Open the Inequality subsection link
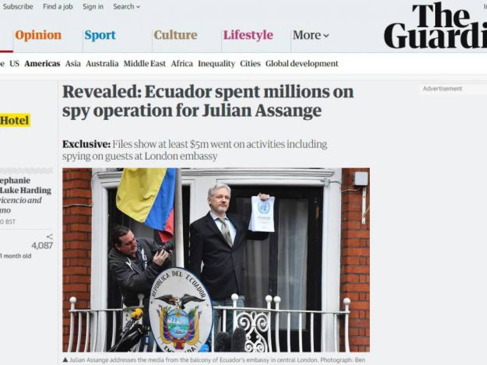The width and height of the screenshot is (487, 365). (x=216, y=63)
